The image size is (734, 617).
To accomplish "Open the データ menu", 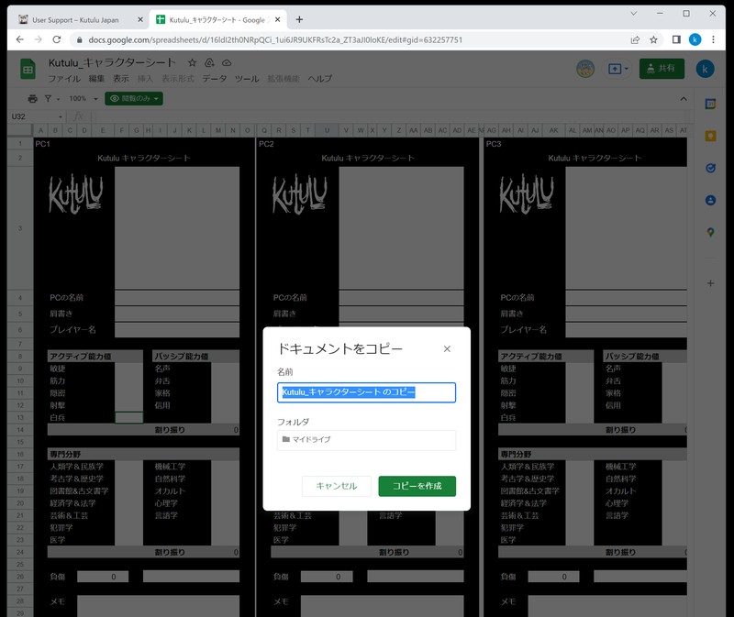I will click(214, 79).
